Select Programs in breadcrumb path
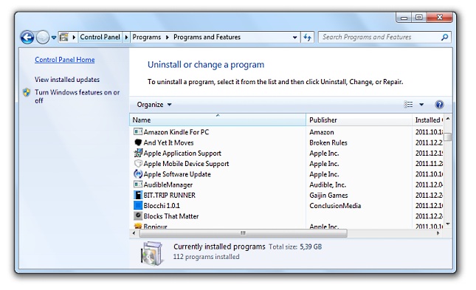 147,37
